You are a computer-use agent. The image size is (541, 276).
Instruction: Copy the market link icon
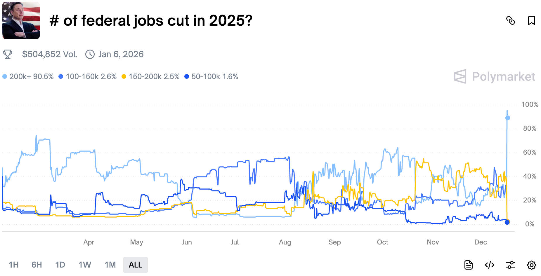[510, 21]
